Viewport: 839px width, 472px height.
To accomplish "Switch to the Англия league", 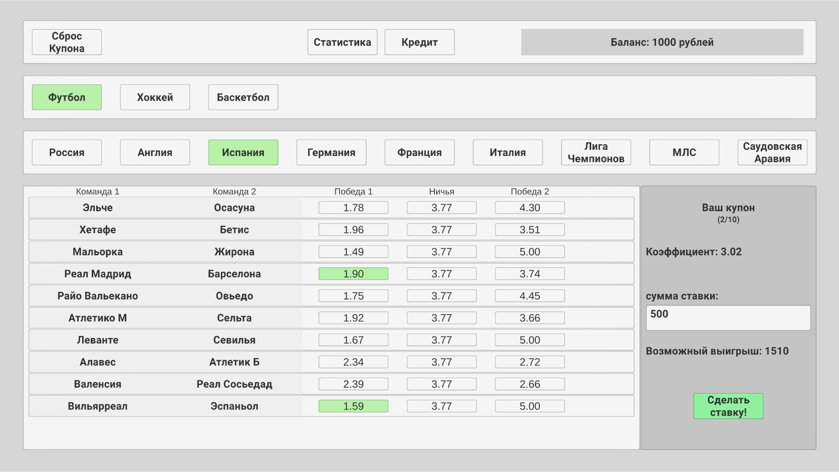I will coord(155,152).
